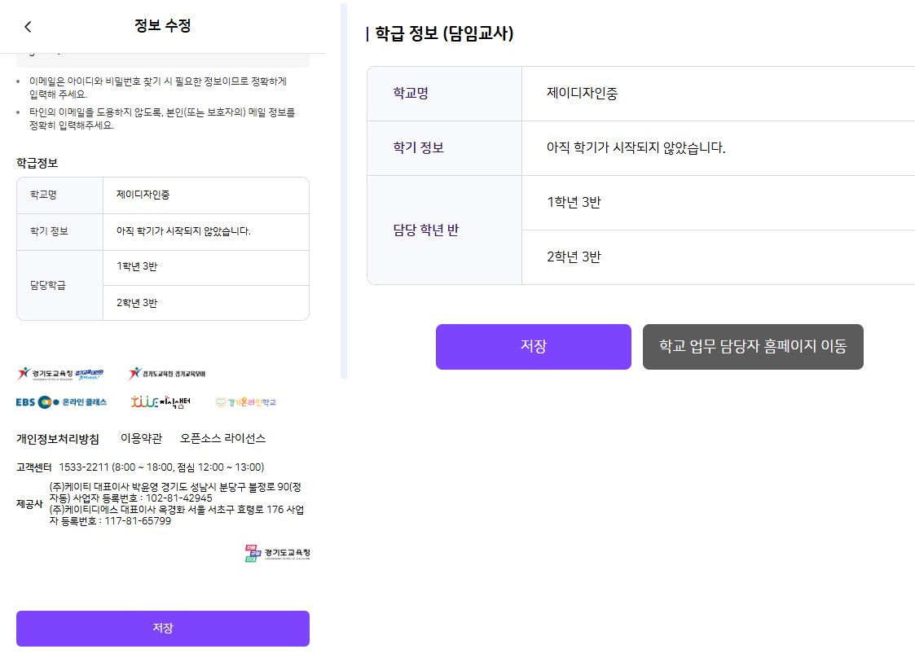Go back using the 정보 수정 header arrow

[x=28, y=26]
